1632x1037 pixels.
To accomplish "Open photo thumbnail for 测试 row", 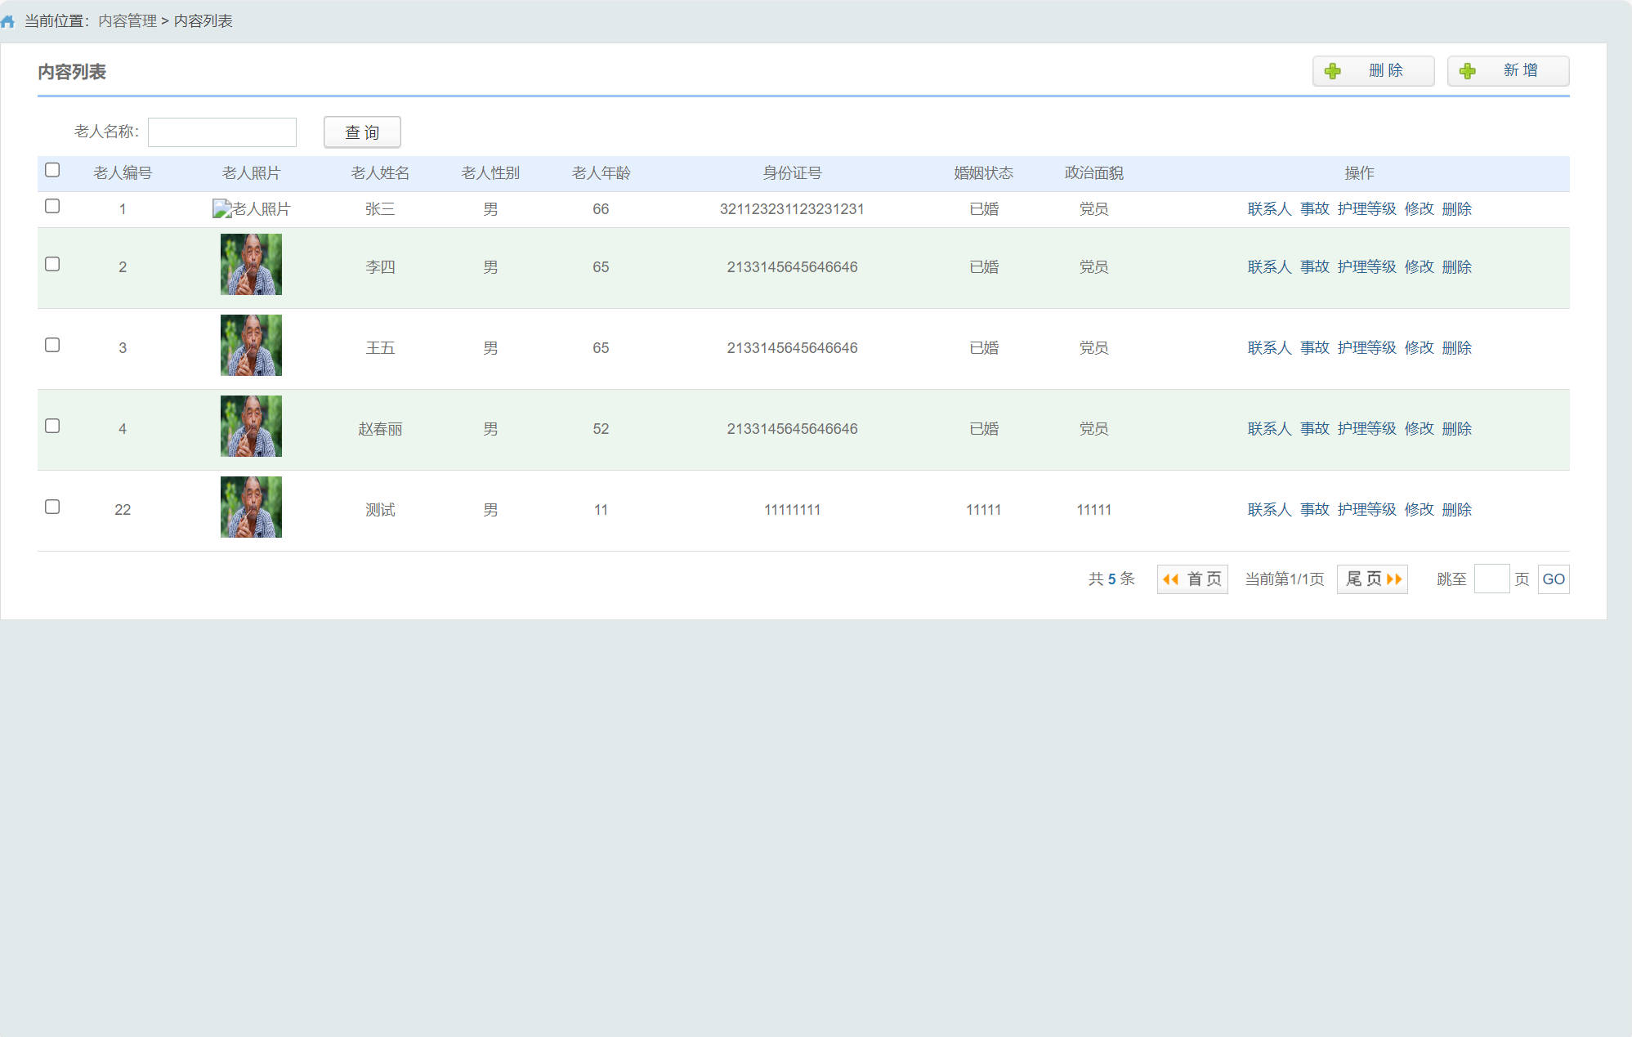I will 251,507.
